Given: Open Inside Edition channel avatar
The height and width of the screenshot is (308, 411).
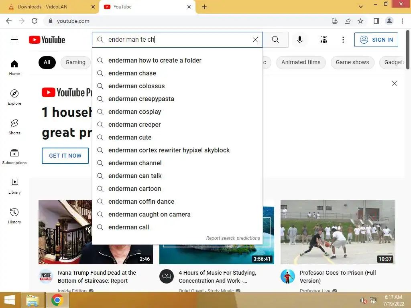Looking at the screenshot, I should pyautogui.click(x=46, y=276).
